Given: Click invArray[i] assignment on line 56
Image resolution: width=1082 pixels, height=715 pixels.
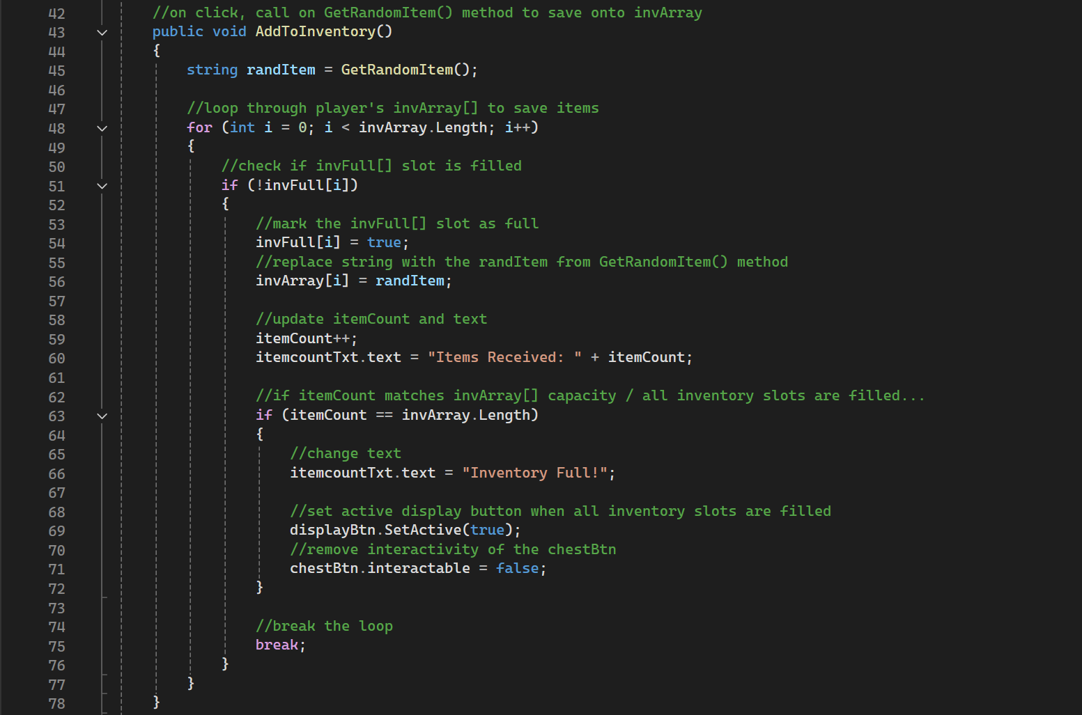Looking at the screenshot, I should 302,281.
